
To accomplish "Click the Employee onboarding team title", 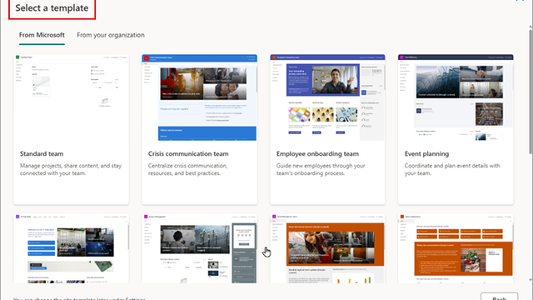I will (x=317, y=153).
